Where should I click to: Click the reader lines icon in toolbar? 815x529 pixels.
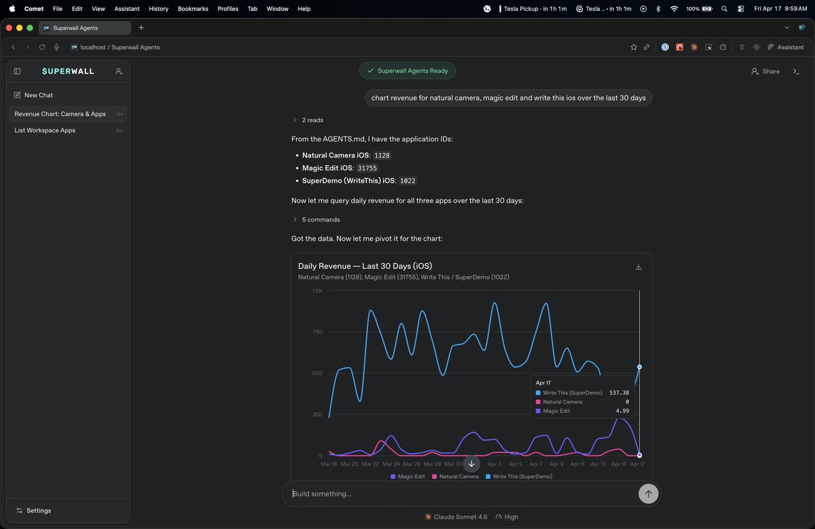pyautogui.click(x=742, y=47)
